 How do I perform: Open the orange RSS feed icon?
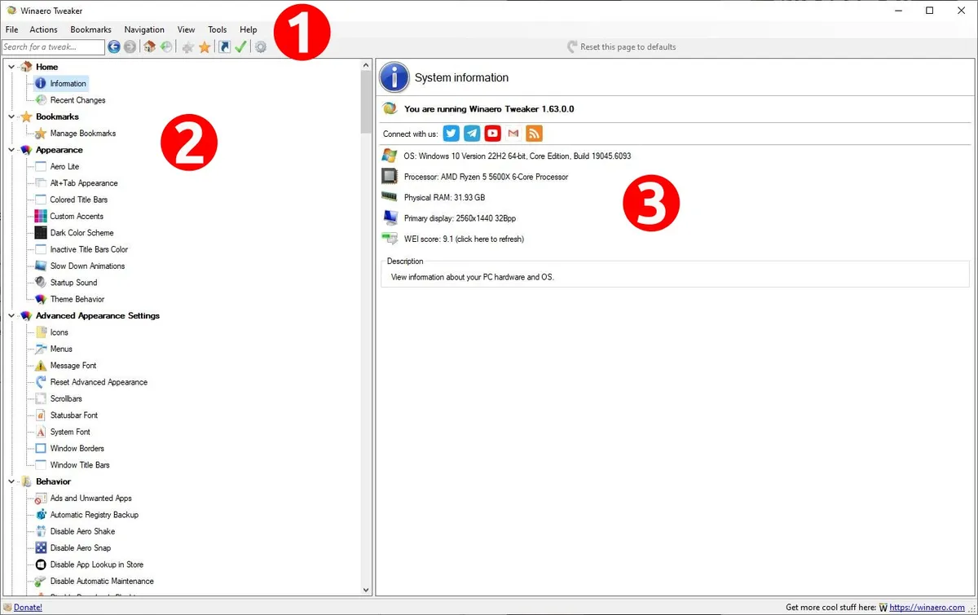pyautogui.click(x=534, y=133)
